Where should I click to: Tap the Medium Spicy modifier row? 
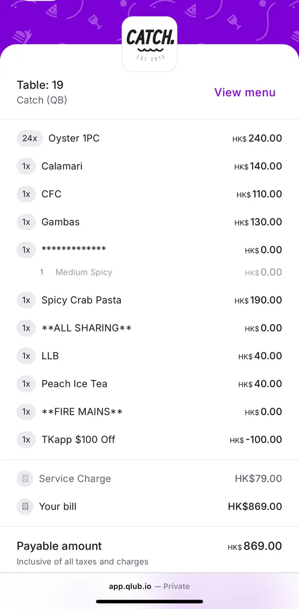[x=84, y=272]
